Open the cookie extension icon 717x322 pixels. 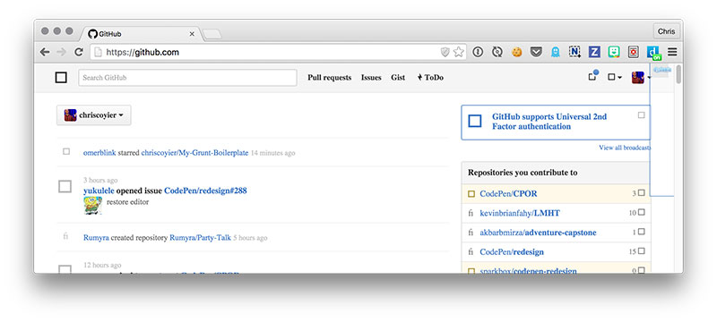pos(517,52)
